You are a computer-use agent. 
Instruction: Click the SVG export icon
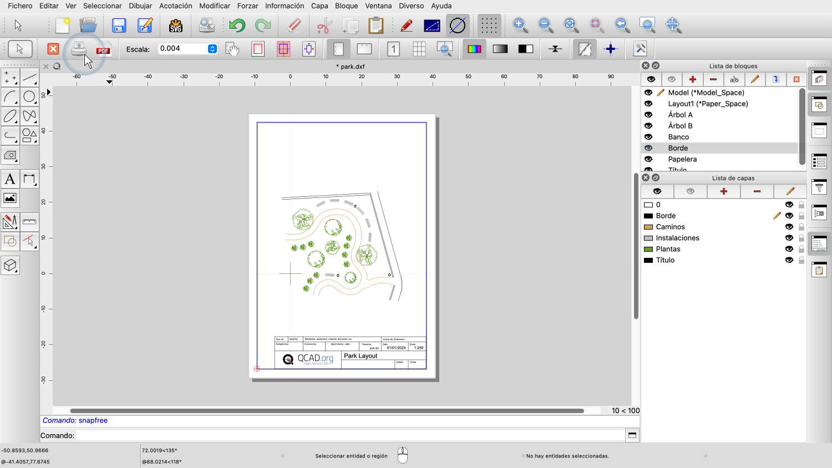(176, 26)
